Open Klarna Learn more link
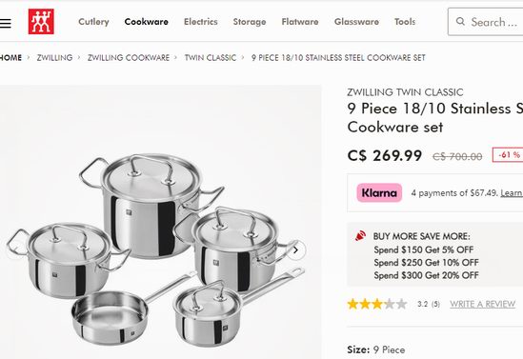 coord(512,193)
